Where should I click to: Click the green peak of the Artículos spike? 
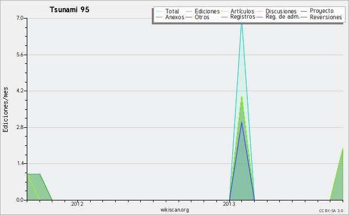242,96
